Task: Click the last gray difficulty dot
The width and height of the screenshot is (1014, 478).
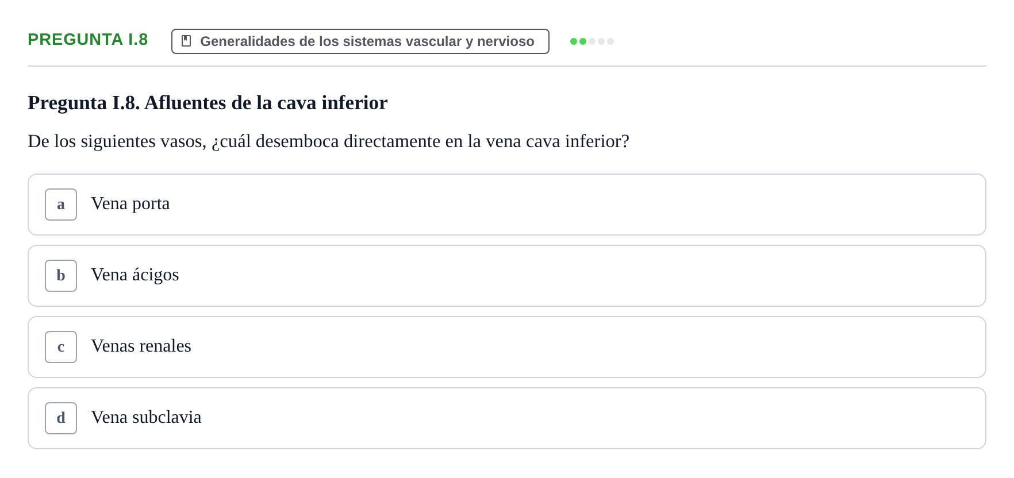Action: [610, 41]
